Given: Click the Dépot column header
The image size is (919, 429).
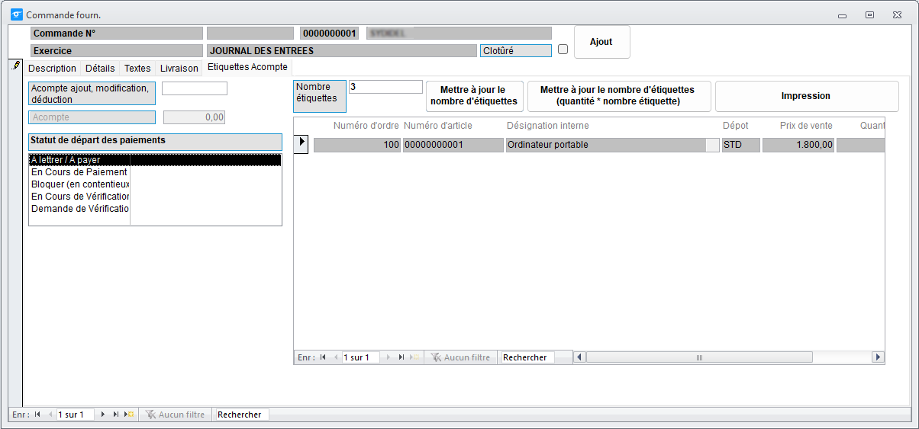Looking at the screenshot, I should coord(736,126).
